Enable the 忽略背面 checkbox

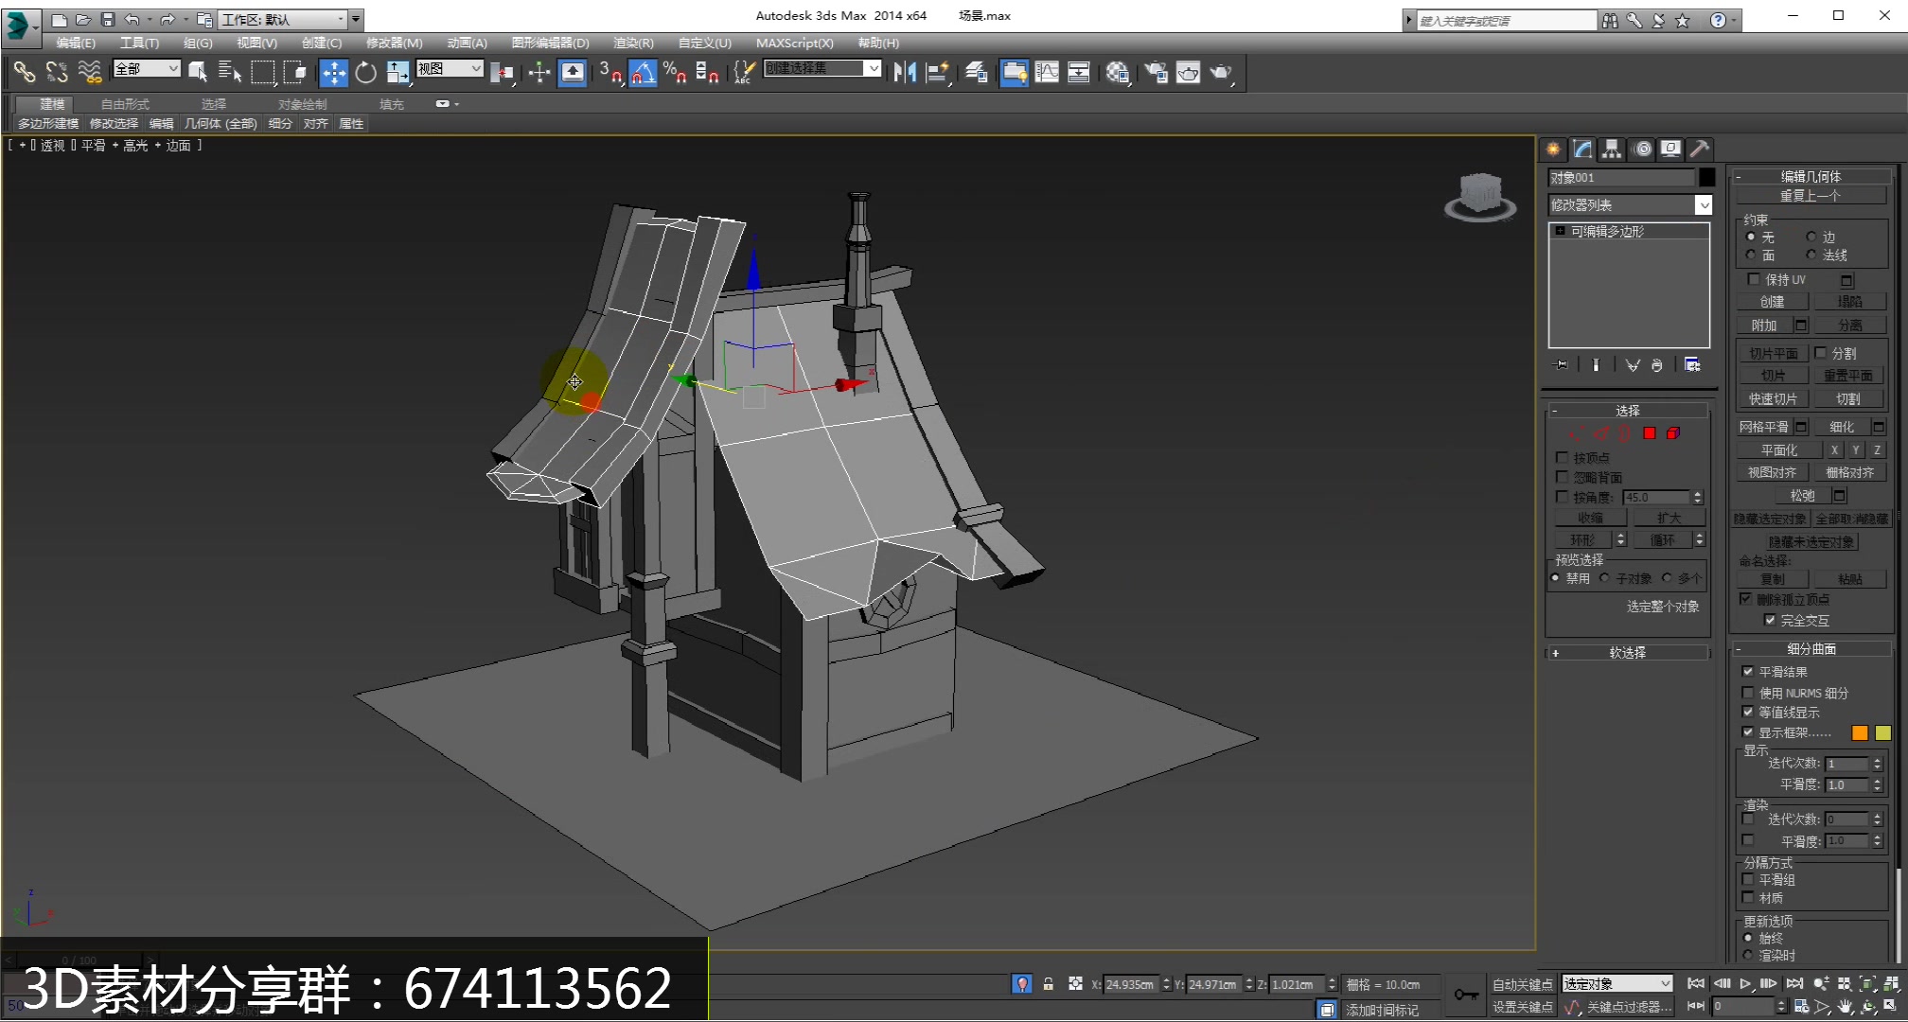(x=1563, y=477)
